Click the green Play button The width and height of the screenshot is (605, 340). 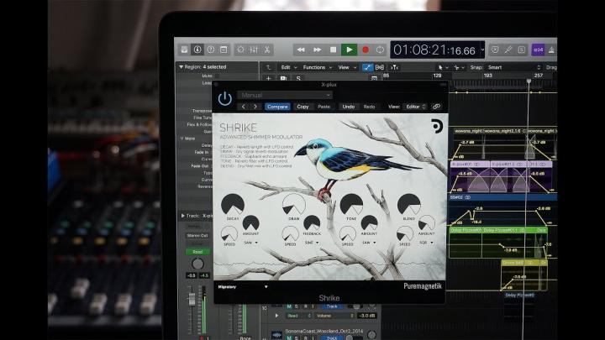tap(350, 50)
